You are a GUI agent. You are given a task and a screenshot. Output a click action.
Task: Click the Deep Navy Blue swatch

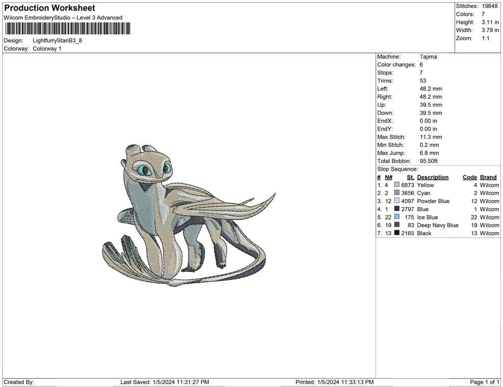coord(397,225)
